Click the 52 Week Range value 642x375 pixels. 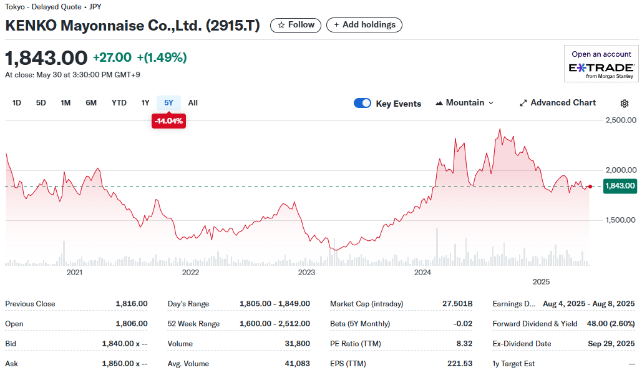tap(275, 324)
